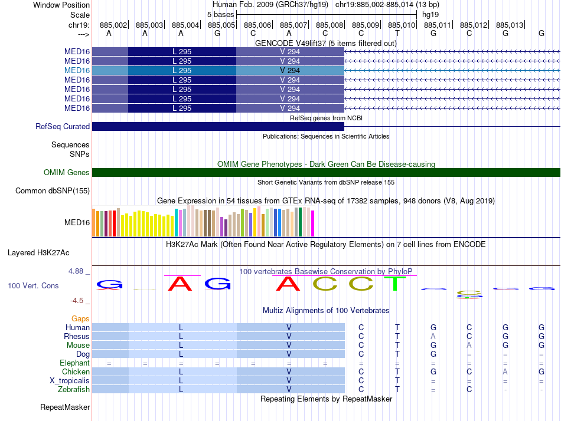
Task: Click the dark blue RefSeq Curated exon bar
Action: point(218,127)
